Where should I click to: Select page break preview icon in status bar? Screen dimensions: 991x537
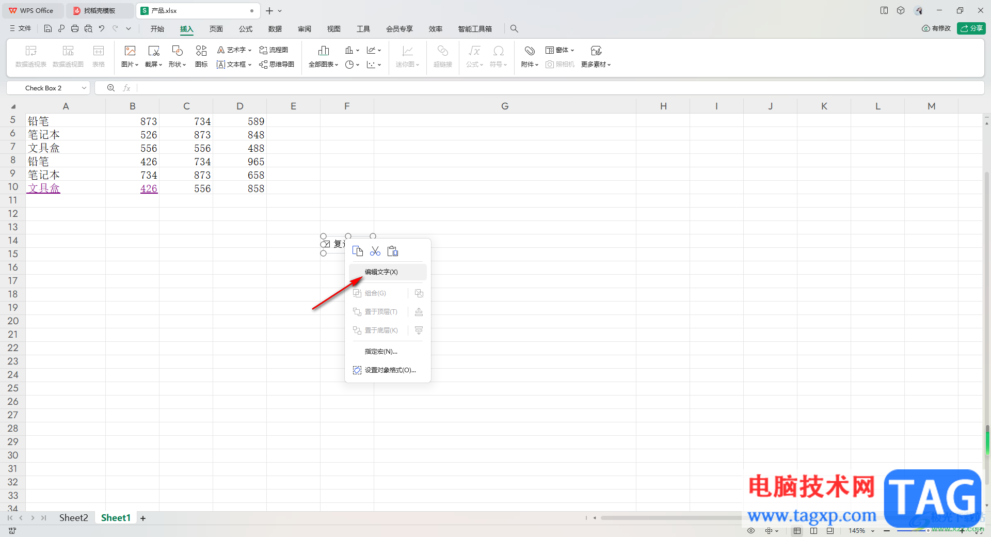click(x=830, y=531)
